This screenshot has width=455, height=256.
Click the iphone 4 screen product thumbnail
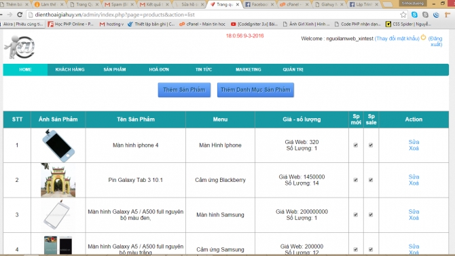tap(58, 145)
